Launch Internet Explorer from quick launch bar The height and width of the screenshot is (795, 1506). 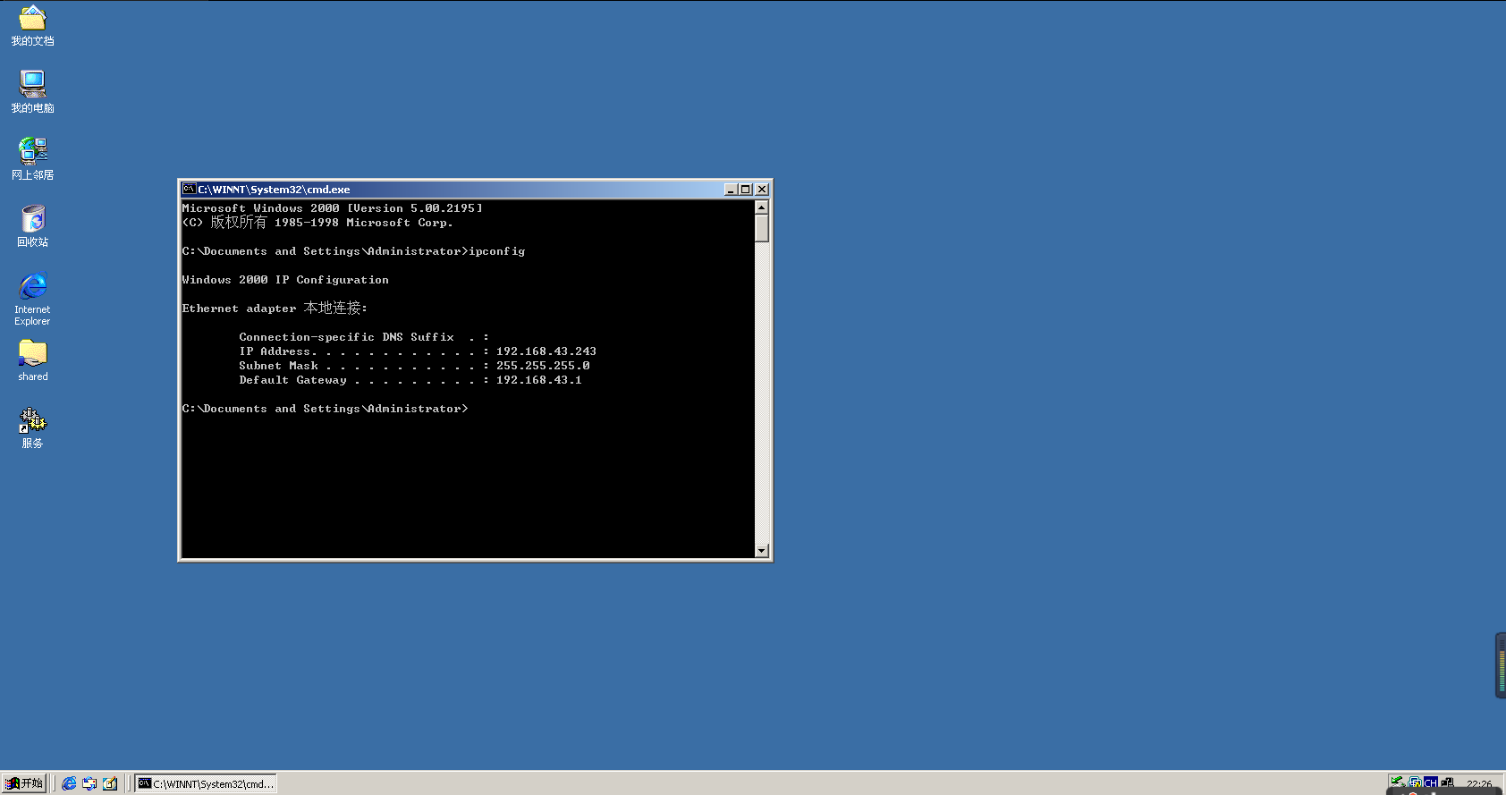[x=69, y=783]
